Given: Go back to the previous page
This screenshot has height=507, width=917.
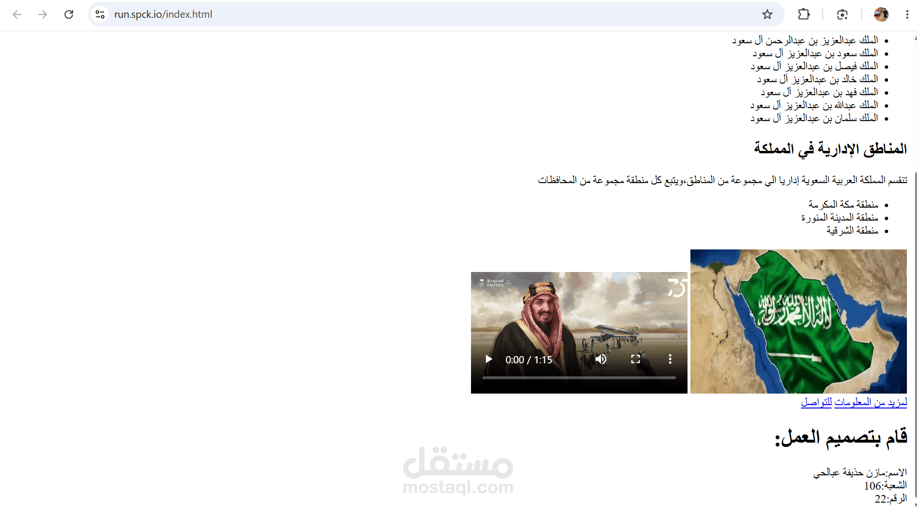Looking at the screenshot, I should (17, 14).
